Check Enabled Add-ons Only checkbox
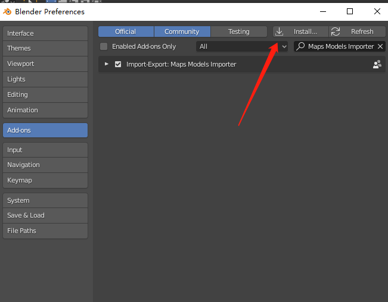 pyautogui.click(x=104, y=46)
